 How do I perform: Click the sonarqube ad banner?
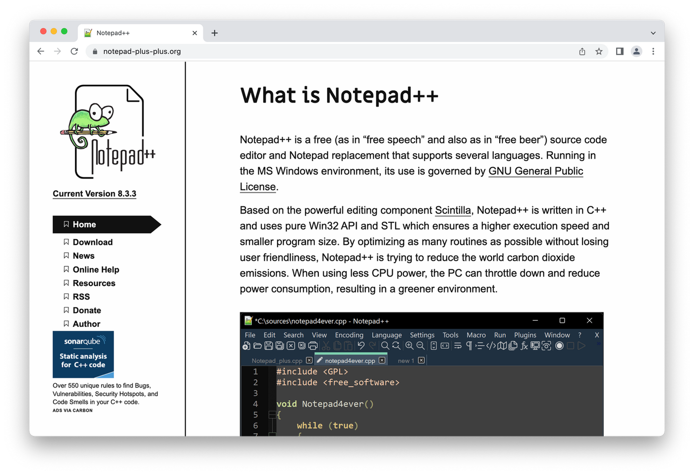click(x=83, y=354)
